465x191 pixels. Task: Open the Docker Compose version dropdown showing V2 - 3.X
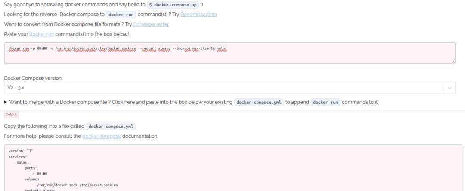tap(224, 88)
